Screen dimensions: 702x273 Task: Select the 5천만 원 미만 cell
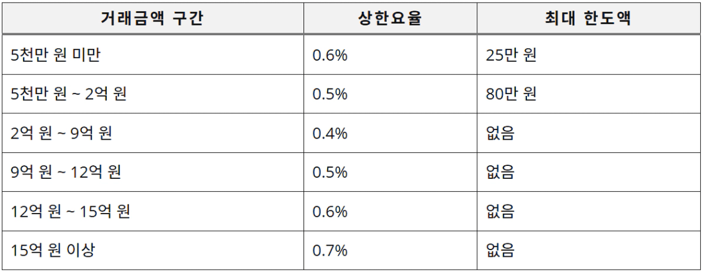click(x=56, y=55)
